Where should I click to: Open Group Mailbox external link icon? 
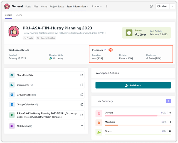[82, 95]
